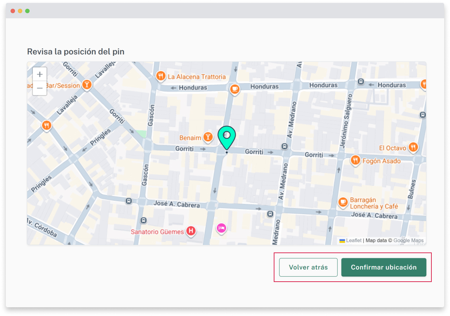Click the café icon on Honduras street
Viewport: 450px width, 316px height.
[235, 88]
